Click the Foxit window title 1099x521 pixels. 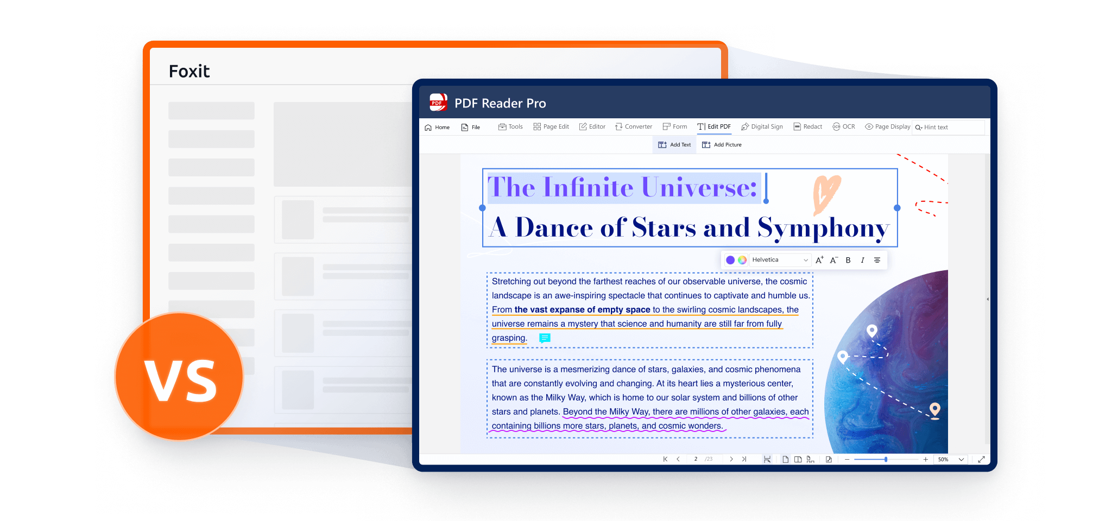pos(189,71)
